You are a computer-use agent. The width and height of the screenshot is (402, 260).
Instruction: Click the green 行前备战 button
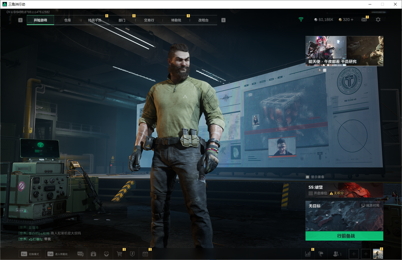344,236
